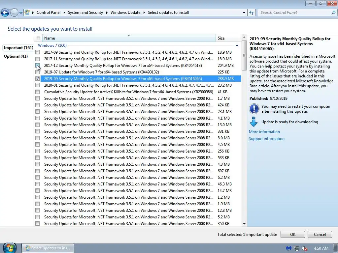This screenshot has width=338, height=253.
Task: Click the scroll up arrow of list
Action: [x=244, y=38]
